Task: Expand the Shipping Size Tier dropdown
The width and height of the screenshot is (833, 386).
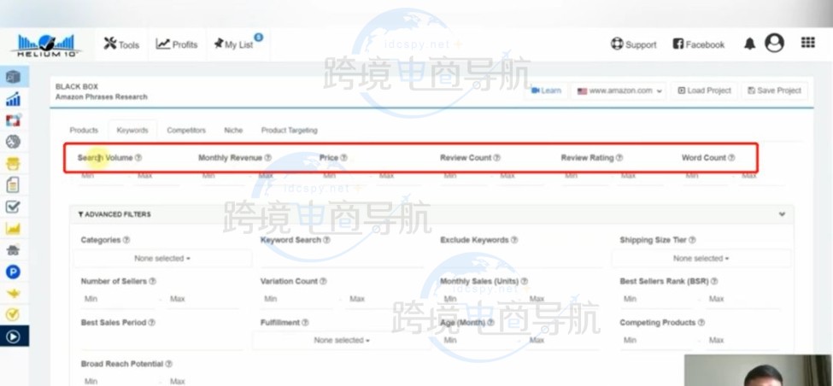Action: tap(701, 258)
